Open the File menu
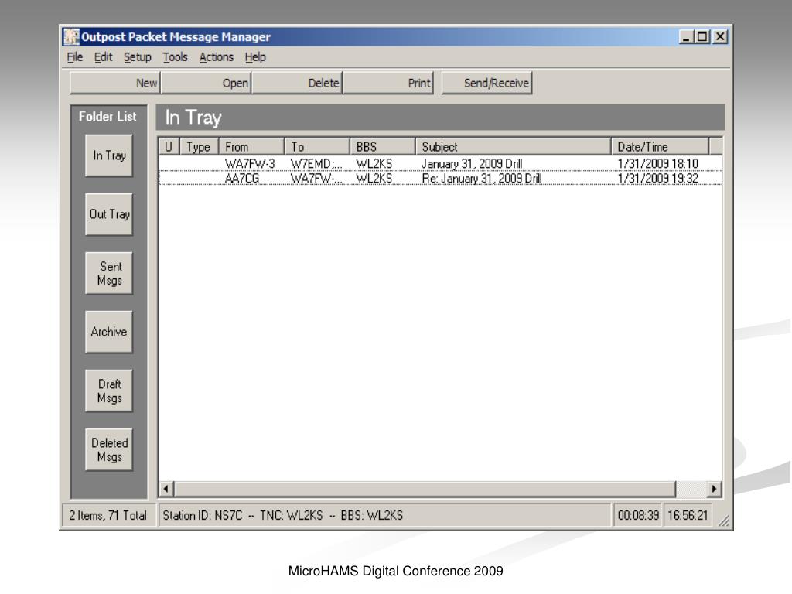 pos(75,57)
